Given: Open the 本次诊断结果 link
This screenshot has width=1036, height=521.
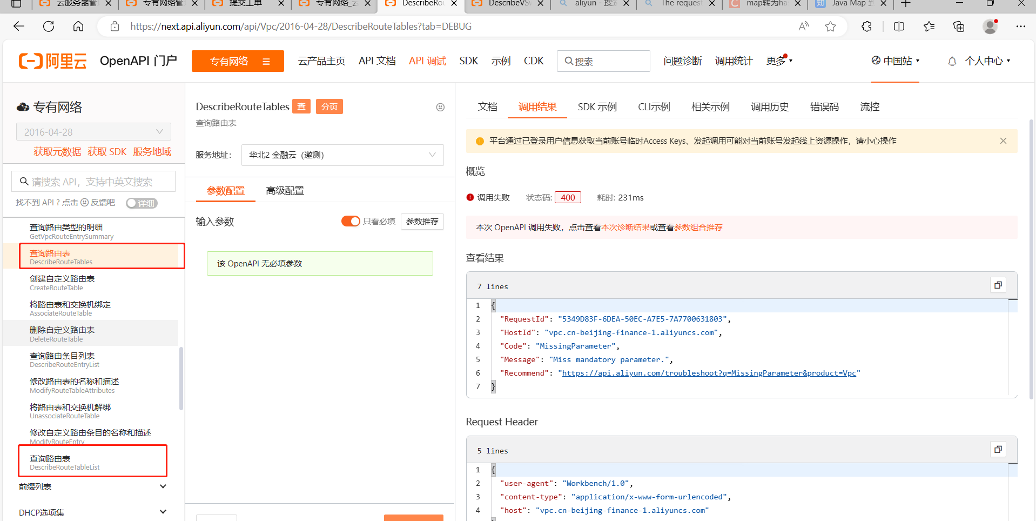Looking at the screenshot, I should pos(625,228).
